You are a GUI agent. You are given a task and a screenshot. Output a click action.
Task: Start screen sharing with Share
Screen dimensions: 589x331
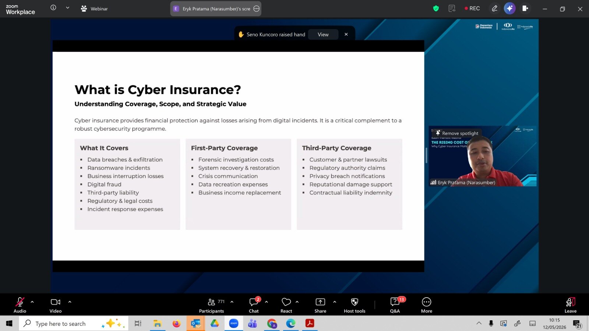320,305
